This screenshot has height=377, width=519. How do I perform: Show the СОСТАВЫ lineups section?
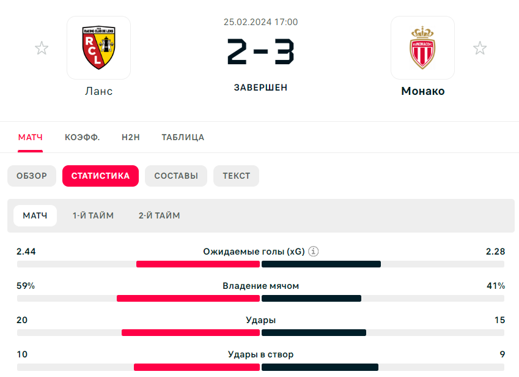pos(176,176)
